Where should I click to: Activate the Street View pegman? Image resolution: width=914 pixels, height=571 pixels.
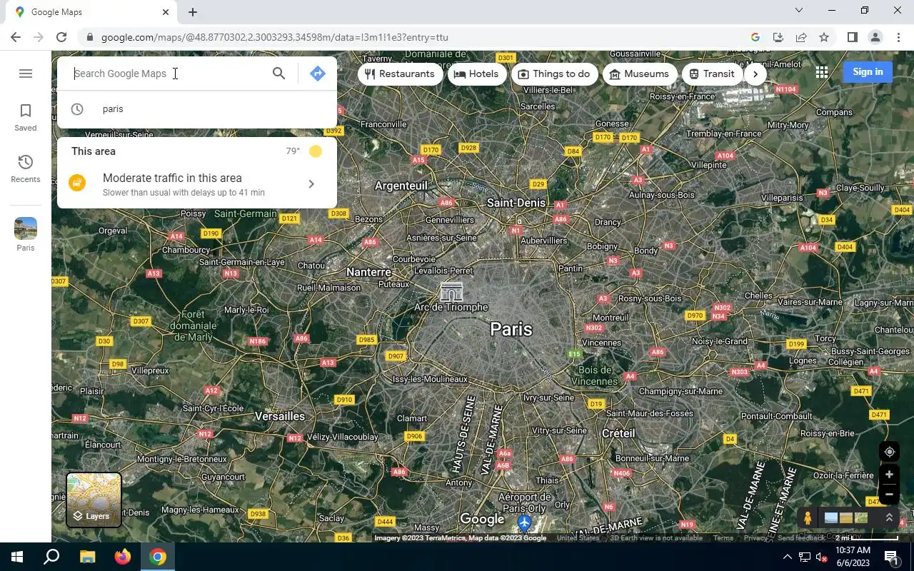click(808, 518)
